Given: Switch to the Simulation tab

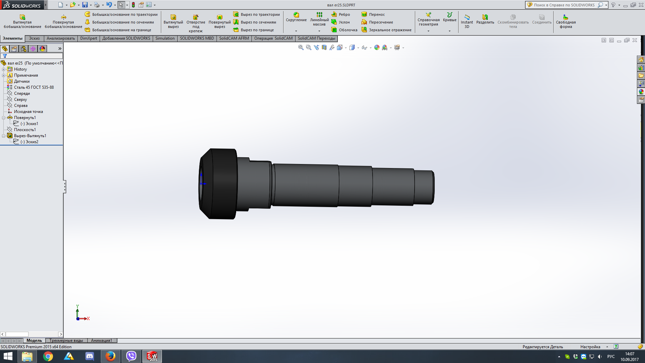Looking at the screenshot, I should click(x=165, y=38).
